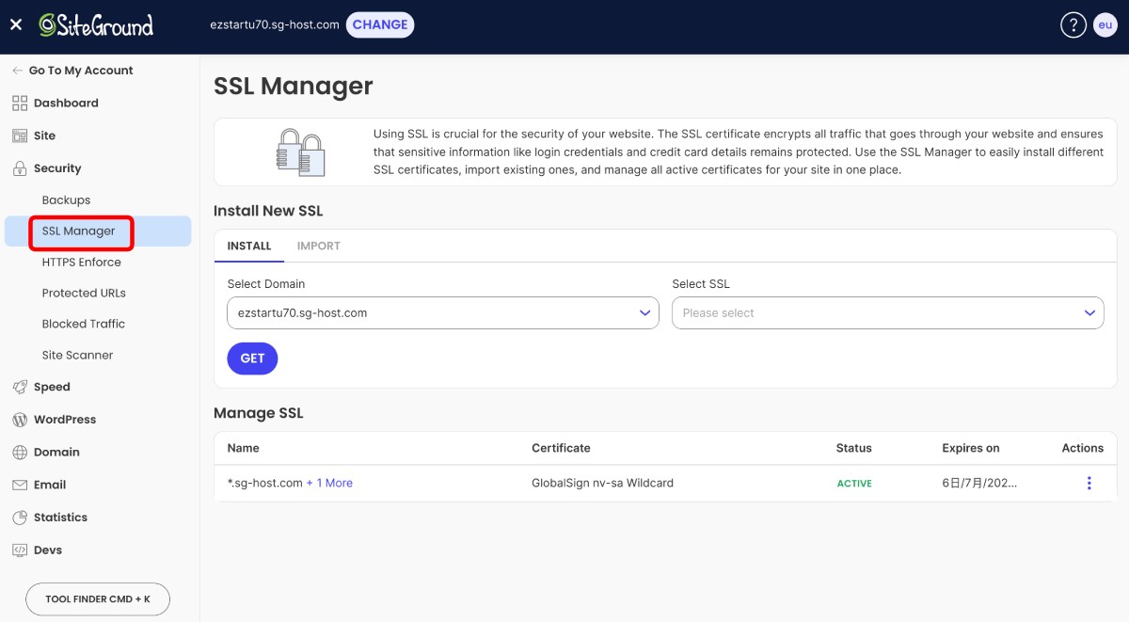Open the Domain sidebar section
1129x622 pixels.
click(x=56, y=452)
